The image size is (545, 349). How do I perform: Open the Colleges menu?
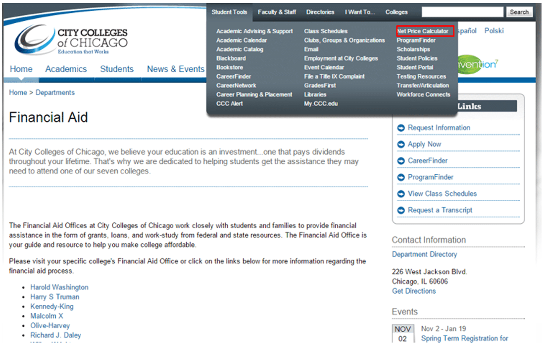396,12
